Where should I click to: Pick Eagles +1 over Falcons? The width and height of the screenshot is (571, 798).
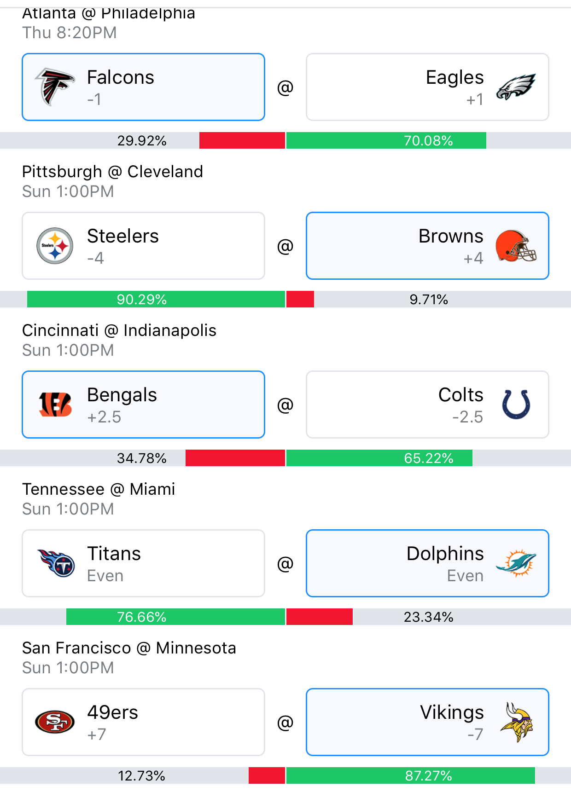tap(427, 87)
